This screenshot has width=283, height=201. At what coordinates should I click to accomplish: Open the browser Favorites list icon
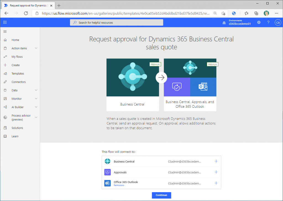246,13
